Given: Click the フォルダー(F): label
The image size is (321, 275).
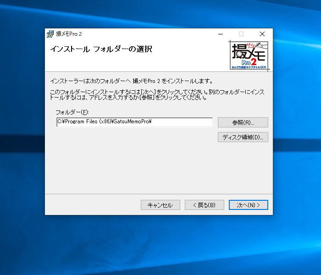Looking at the screenshot, I should [x=72, y=112].
